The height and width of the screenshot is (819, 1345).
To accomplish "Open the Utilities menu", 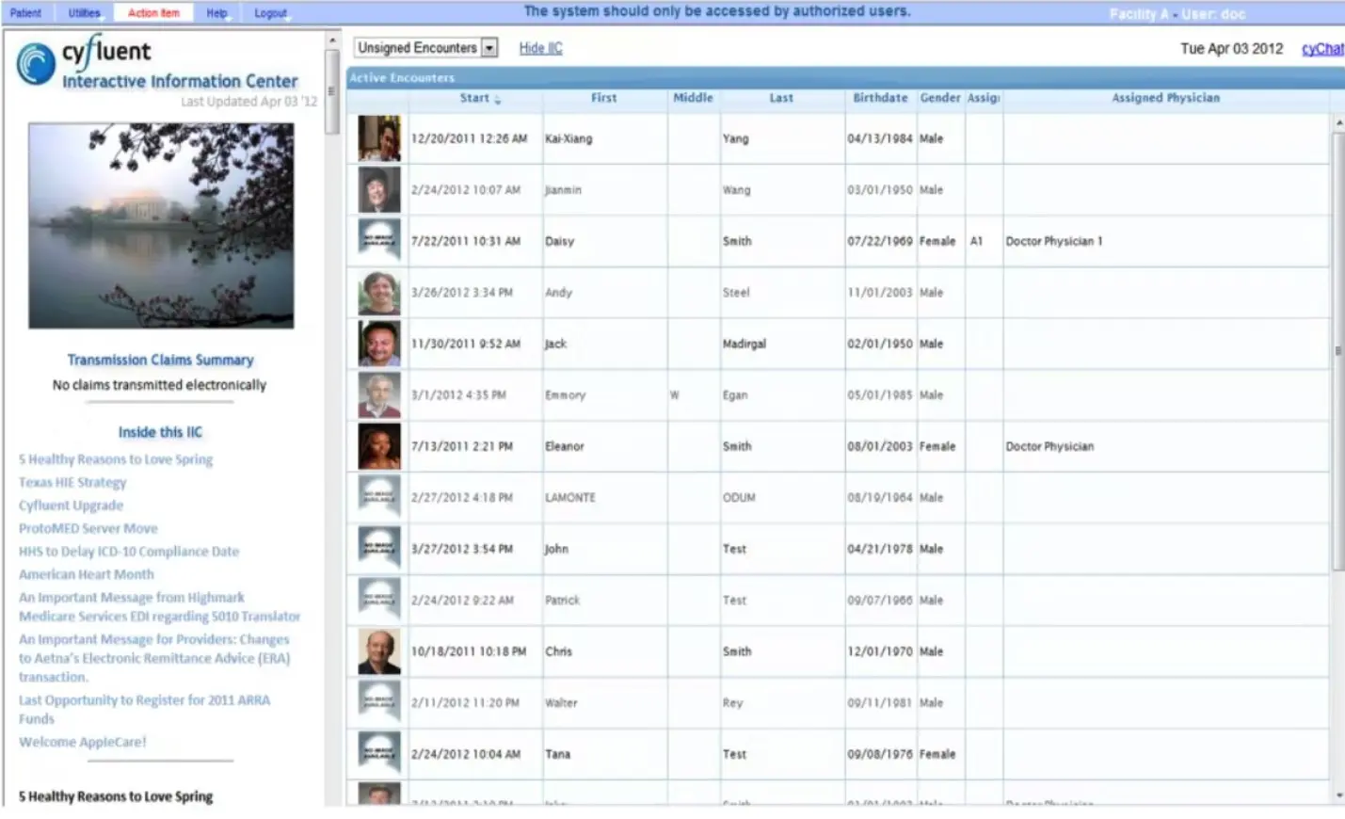I will (83, 12).
